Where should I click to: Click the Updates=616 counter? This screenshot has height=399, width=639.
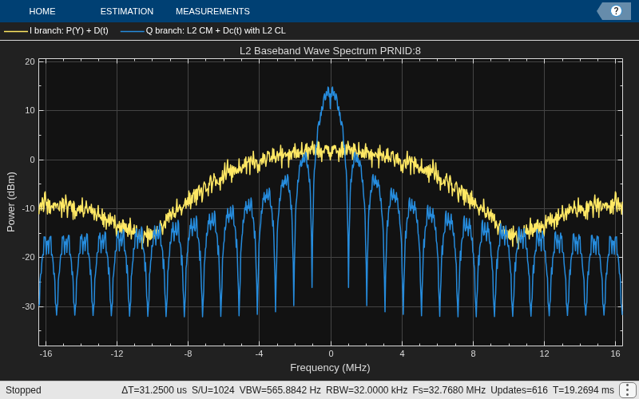coord(518,390)
